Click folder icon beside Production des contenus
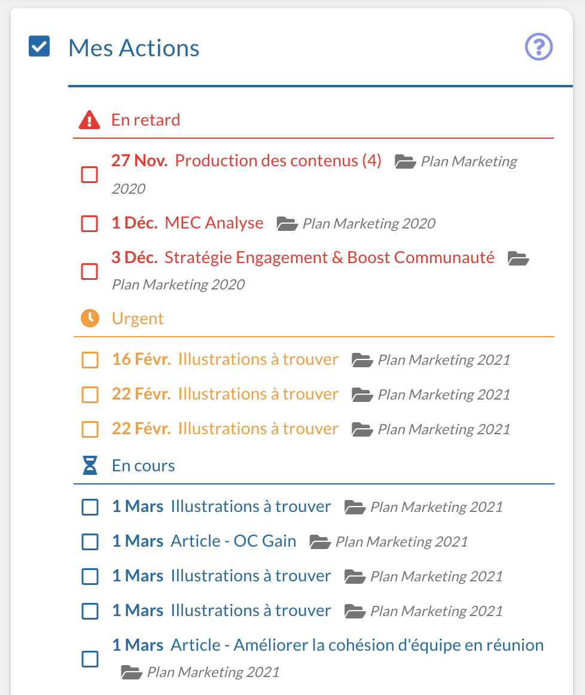585x695 pixels. [406, 161]
